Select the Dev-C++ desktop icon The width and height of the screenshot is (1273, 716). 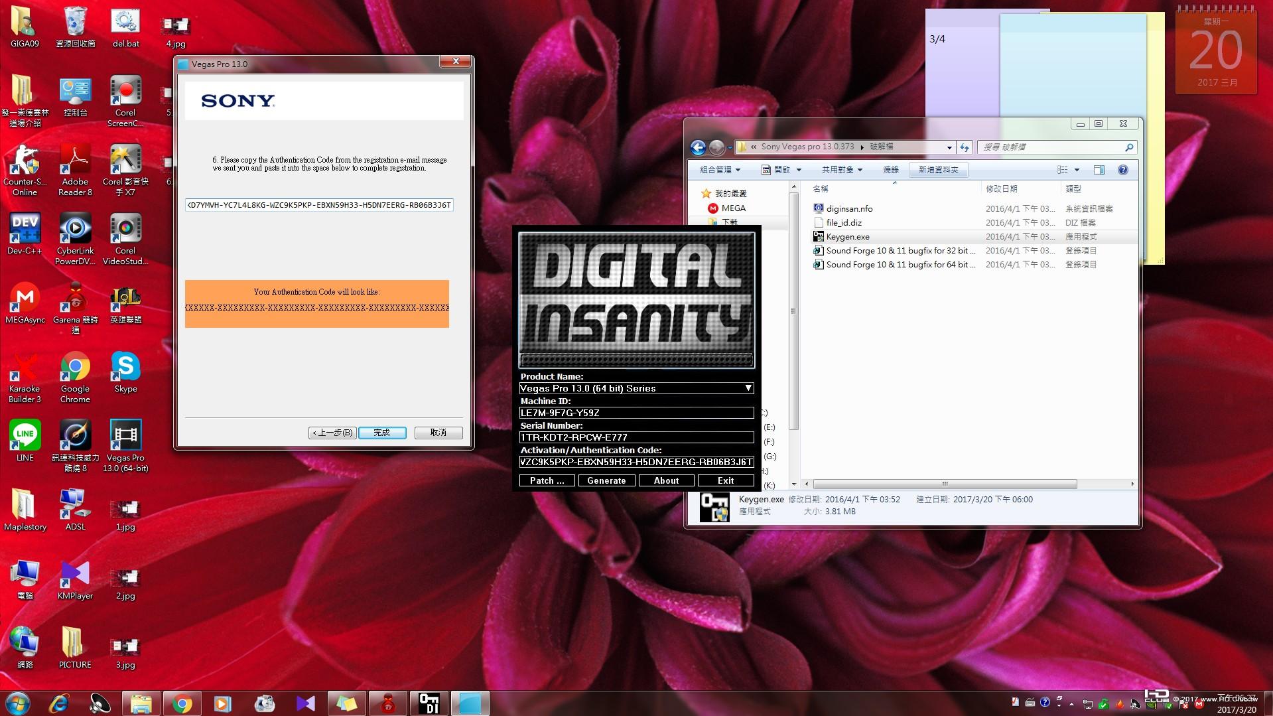(25, 234)
